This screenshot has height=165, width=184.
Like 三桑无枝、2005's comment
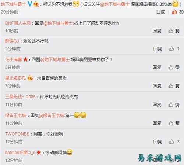pyautogui.click(x=174, y=104)
